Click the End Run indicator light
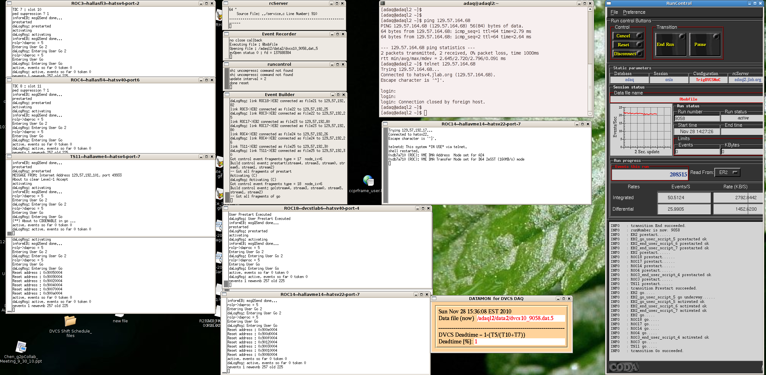Image resolution: width=766 pixels, height=375 pixels. tap(681, 37)
